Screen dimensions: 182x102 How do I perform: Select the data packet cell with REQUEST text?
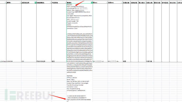(x=80, y=33)
